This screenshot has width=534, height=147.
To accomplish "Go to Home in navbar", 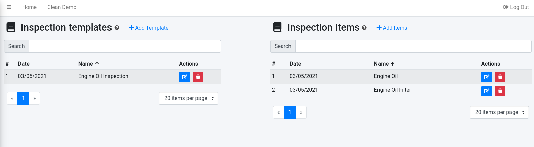I will (29, 7).
